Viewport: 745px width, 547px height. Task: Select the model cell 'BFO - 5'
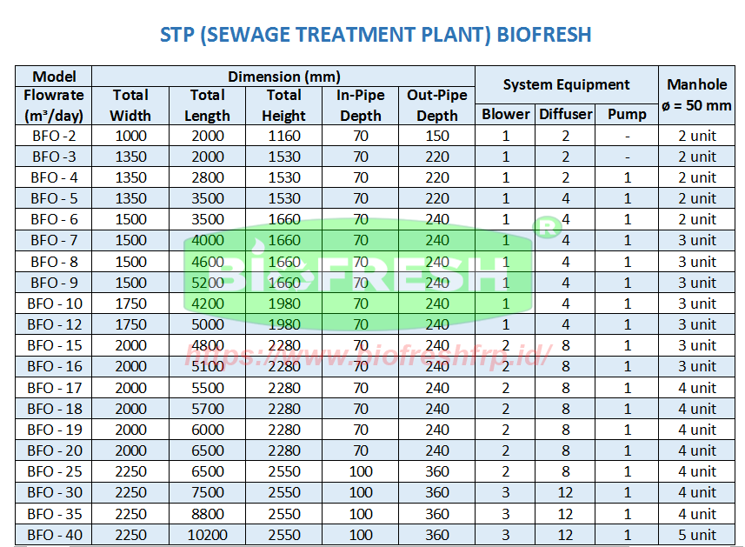tap(54, 198)
